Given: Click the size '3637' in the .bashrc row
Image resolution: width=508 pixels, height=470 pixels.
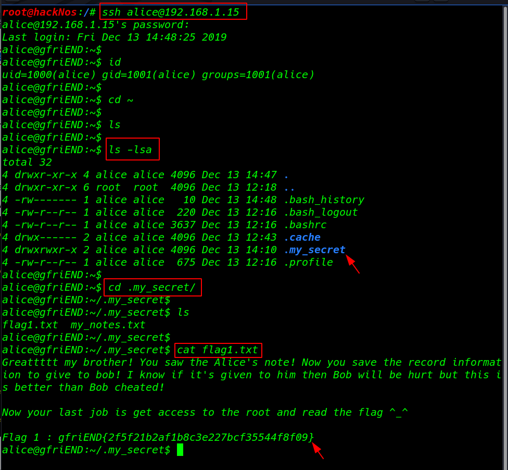Looking at the screenshot, I should [x=183, y=225].
